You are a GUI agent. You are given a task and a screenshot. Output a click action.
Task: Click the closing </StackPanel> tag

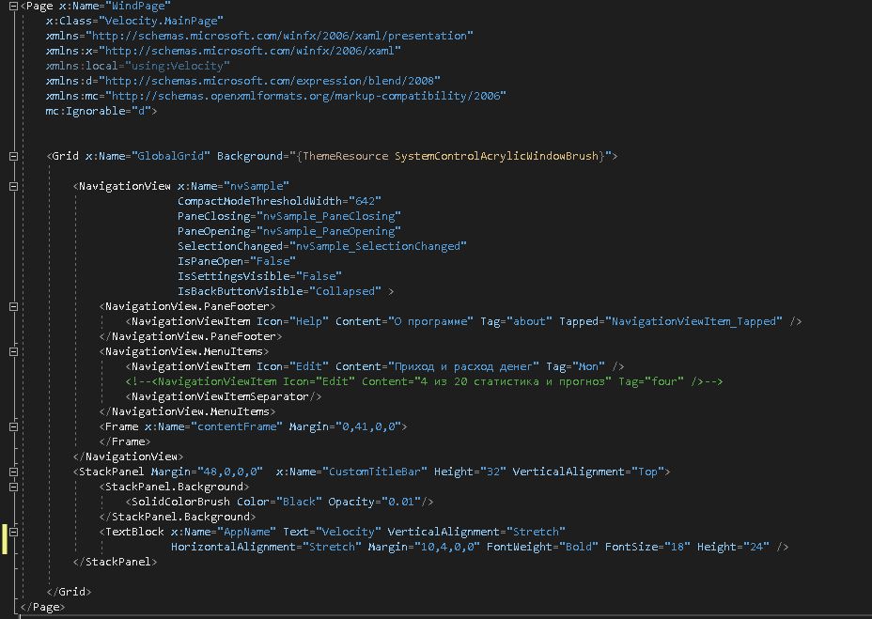coord(116,562)
